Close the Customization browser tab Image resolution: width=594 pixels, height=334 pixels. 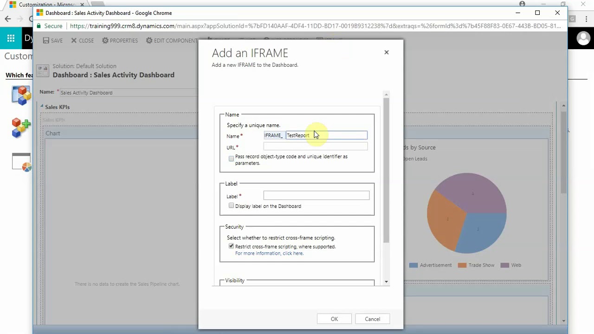(83, 5)
